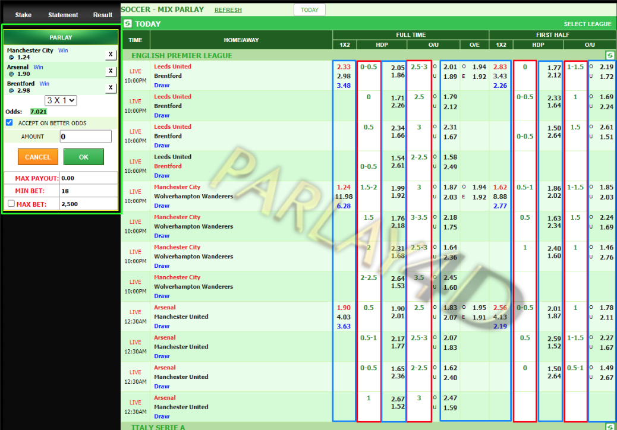
Task: Switch to the Result tab
Action: tap(102, 15)
